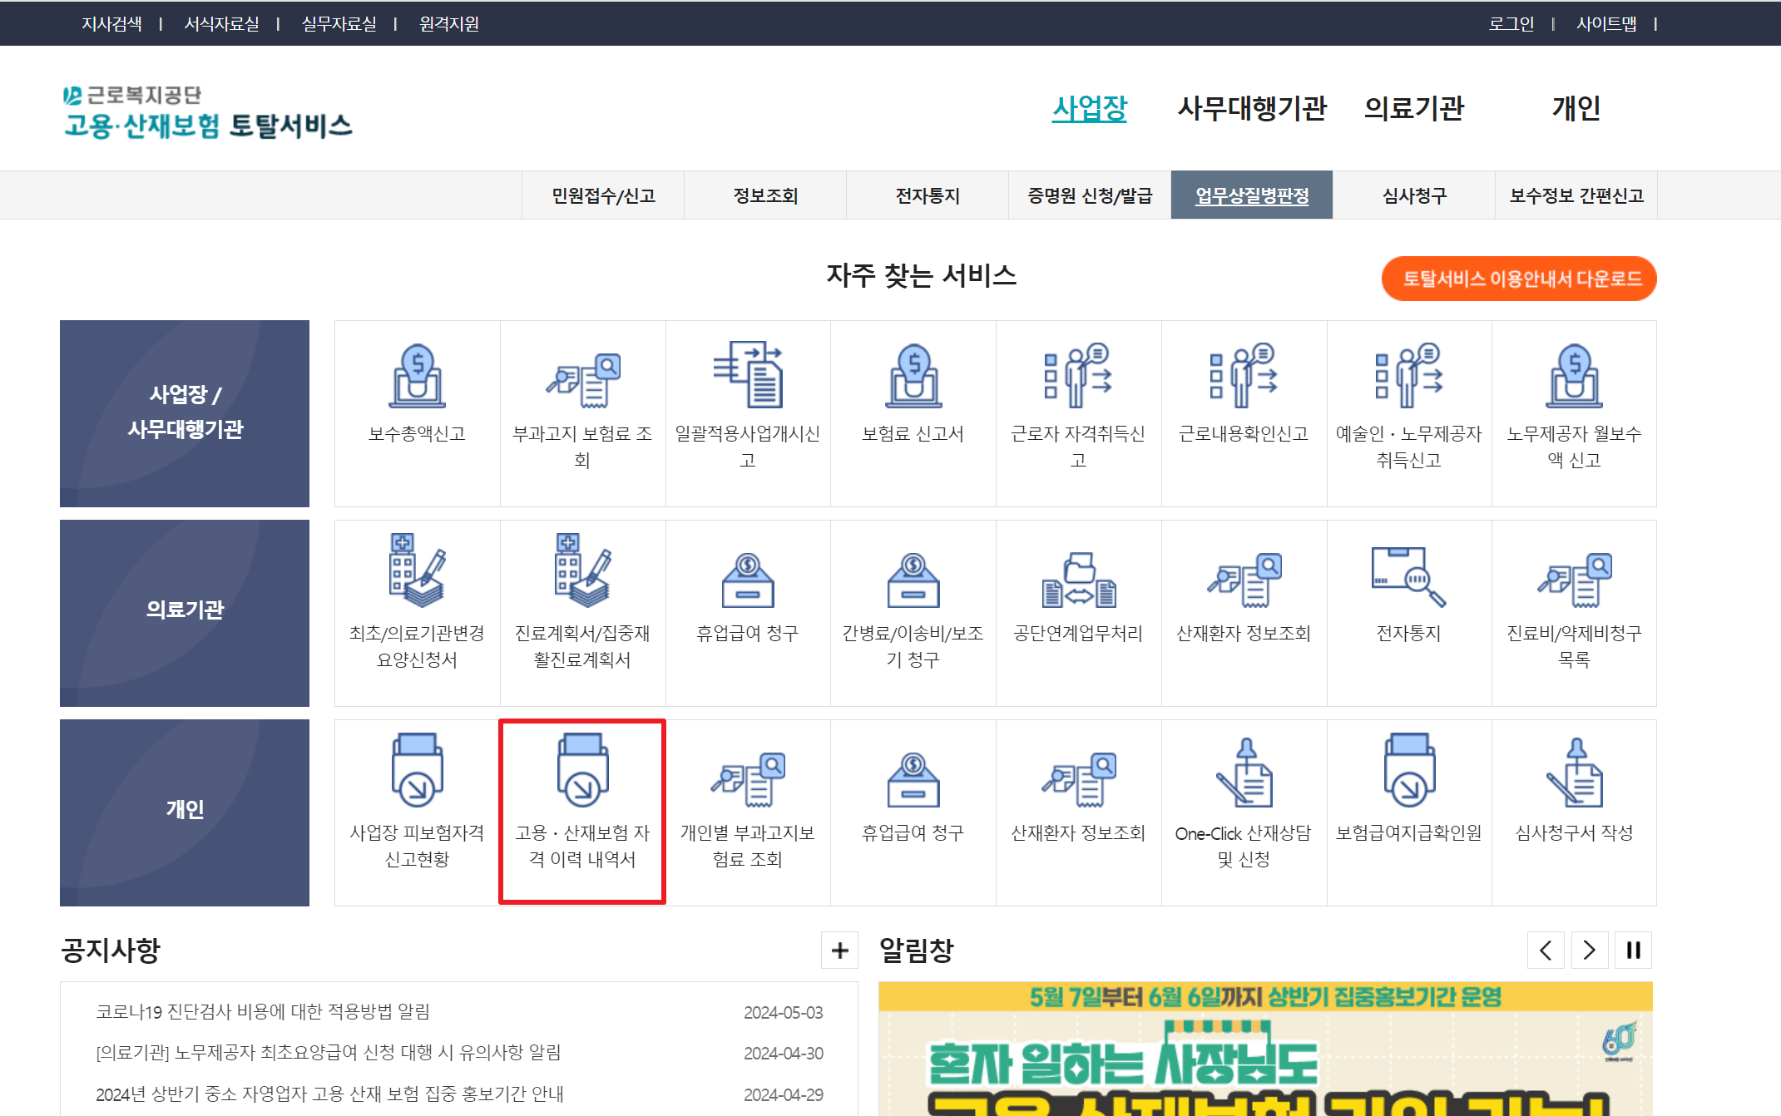Open 심사청구서 작성 icon
Viewport: 1781px width, 1116px height.
(x=1573, y=773)
